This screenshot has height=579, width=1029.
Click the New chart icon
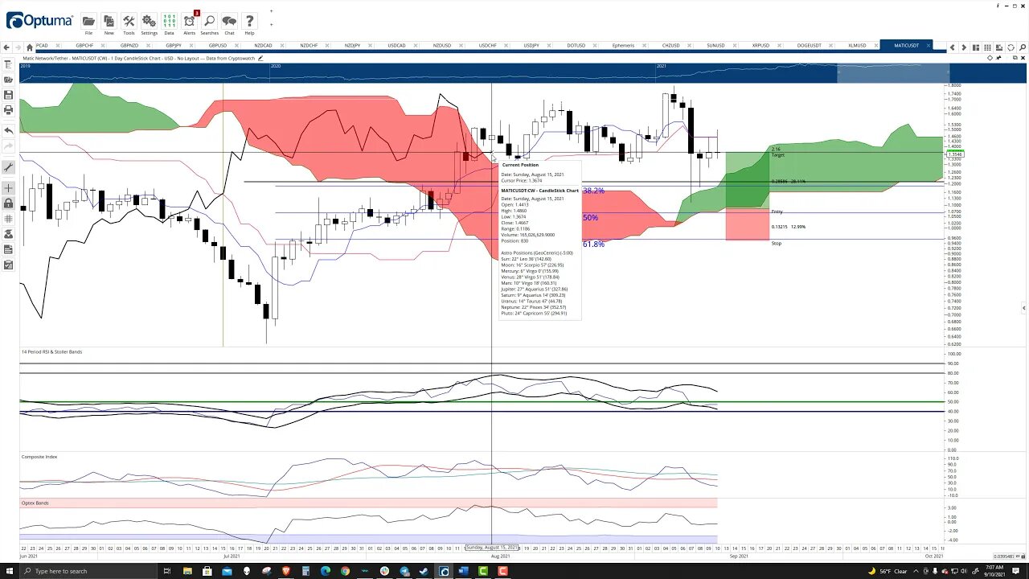click(109, 22)
